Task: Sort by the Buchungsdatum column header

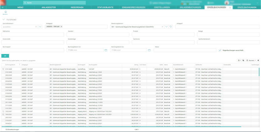Action: click(10, 65)
